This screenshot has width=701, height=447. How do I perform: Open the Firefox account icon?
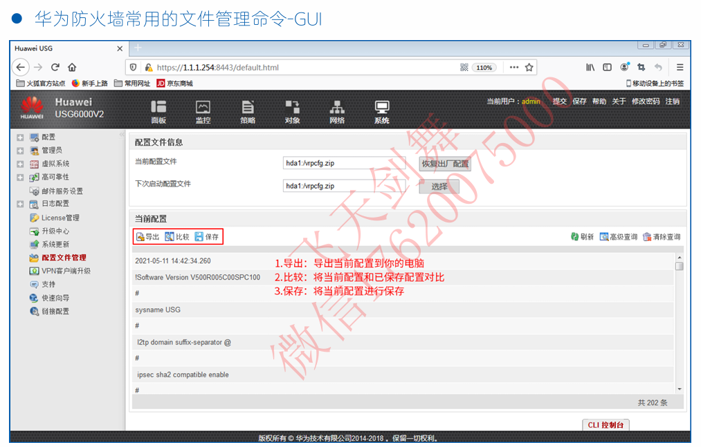[x=625, y=67]
